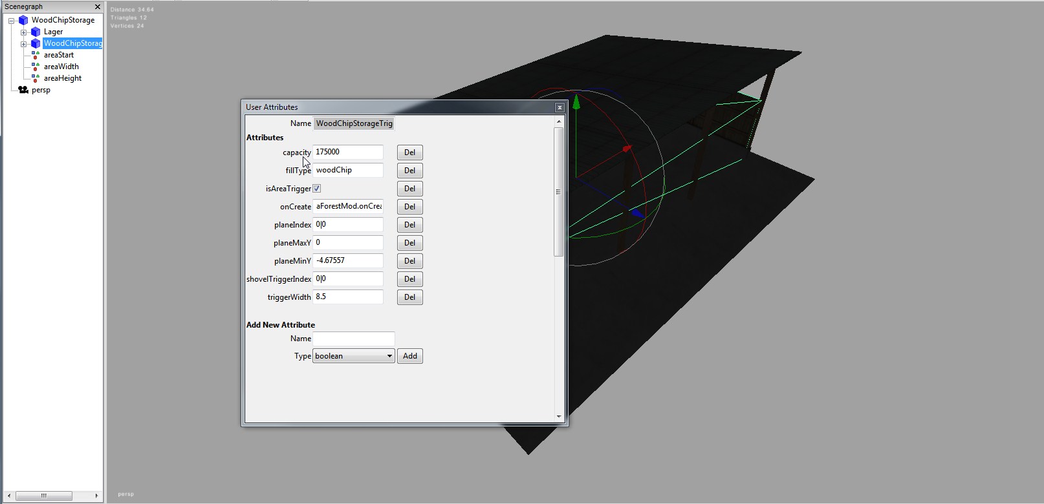Click the User Attributes vertical scrollbar thumb
The image size is (1044, 504).
(x=558, y=192)
